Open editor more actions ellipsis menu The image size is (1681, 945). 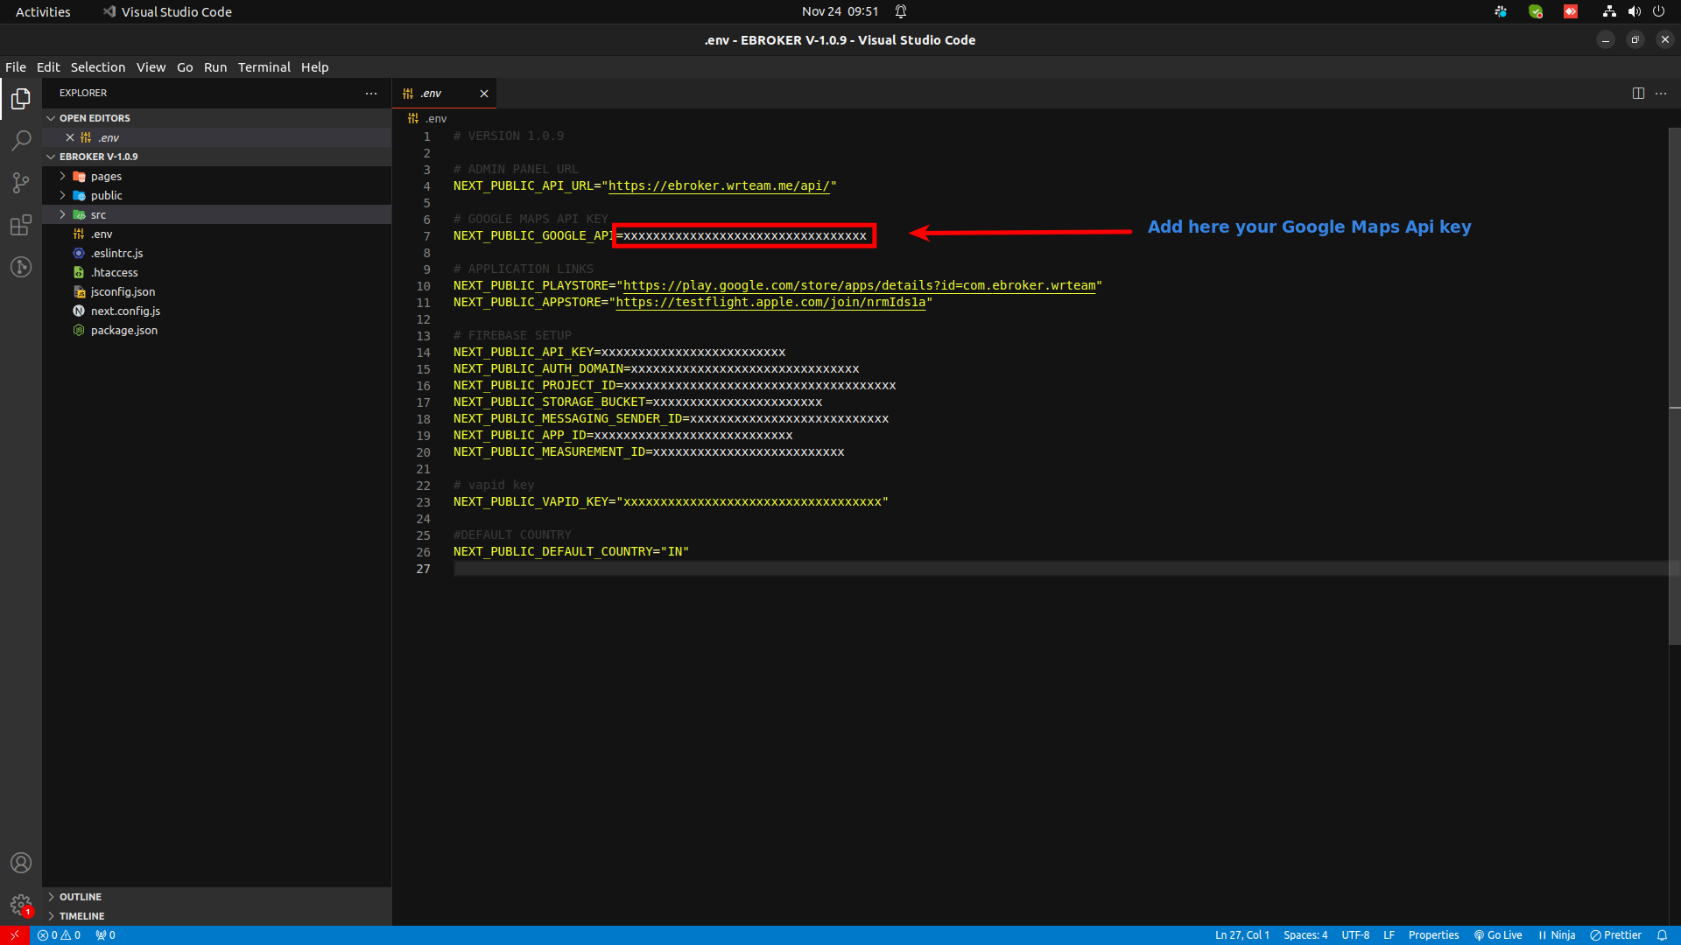tap(1661, 93)
